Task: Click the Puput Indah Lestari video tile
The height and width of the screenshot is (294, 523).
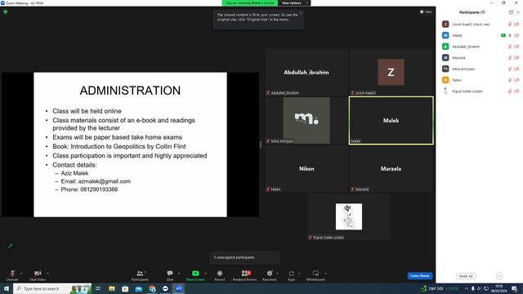Action: coord(349,216)
